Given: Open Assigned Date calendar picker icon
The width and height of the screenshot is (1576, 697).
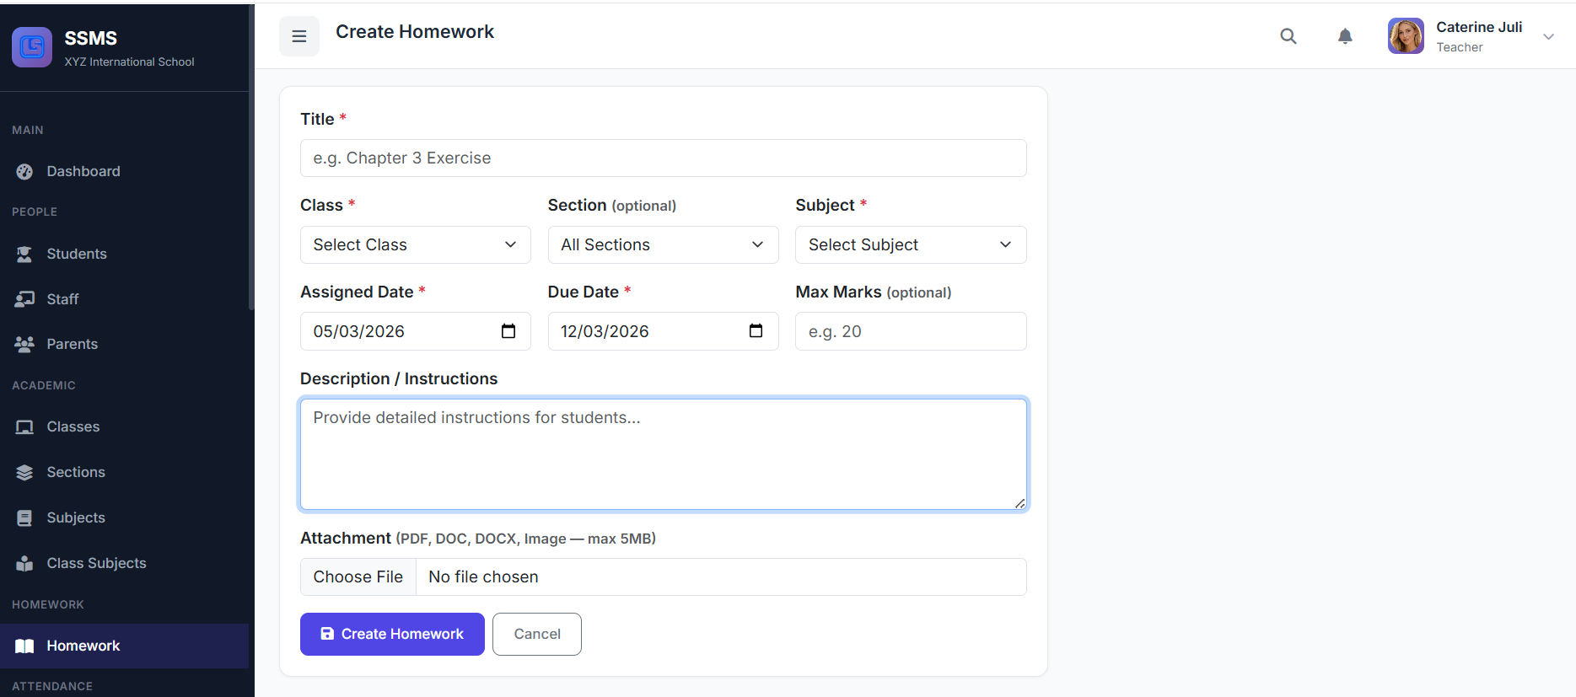Looking at the screenshot, I should (x=508, y=331).
